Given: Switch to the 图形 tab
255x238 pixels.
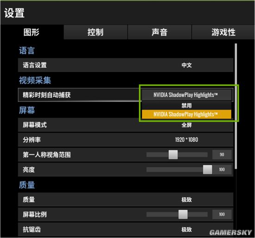Looking at the screenshot, I should tap(32, 32).
